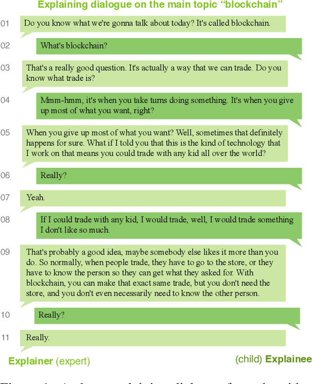Select turn number 11
312x384 pixels.
tap(5, 338)
